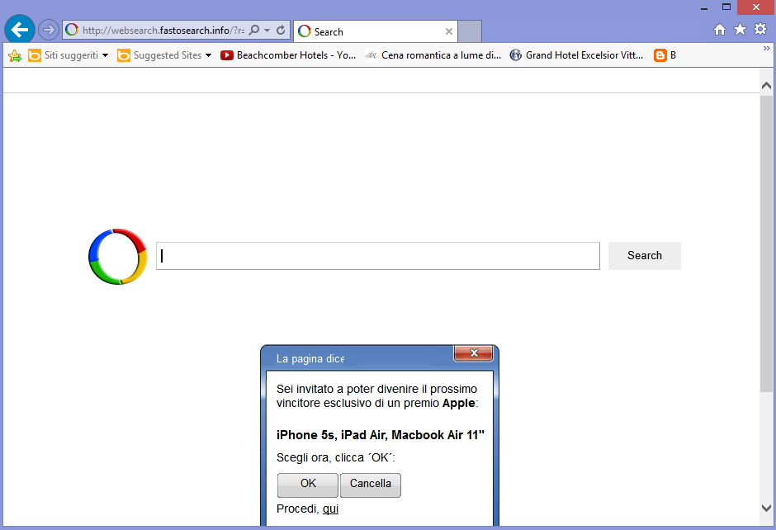776x530 pixels.
Task: Click the scrollbar down arrow
Action: 766,508
